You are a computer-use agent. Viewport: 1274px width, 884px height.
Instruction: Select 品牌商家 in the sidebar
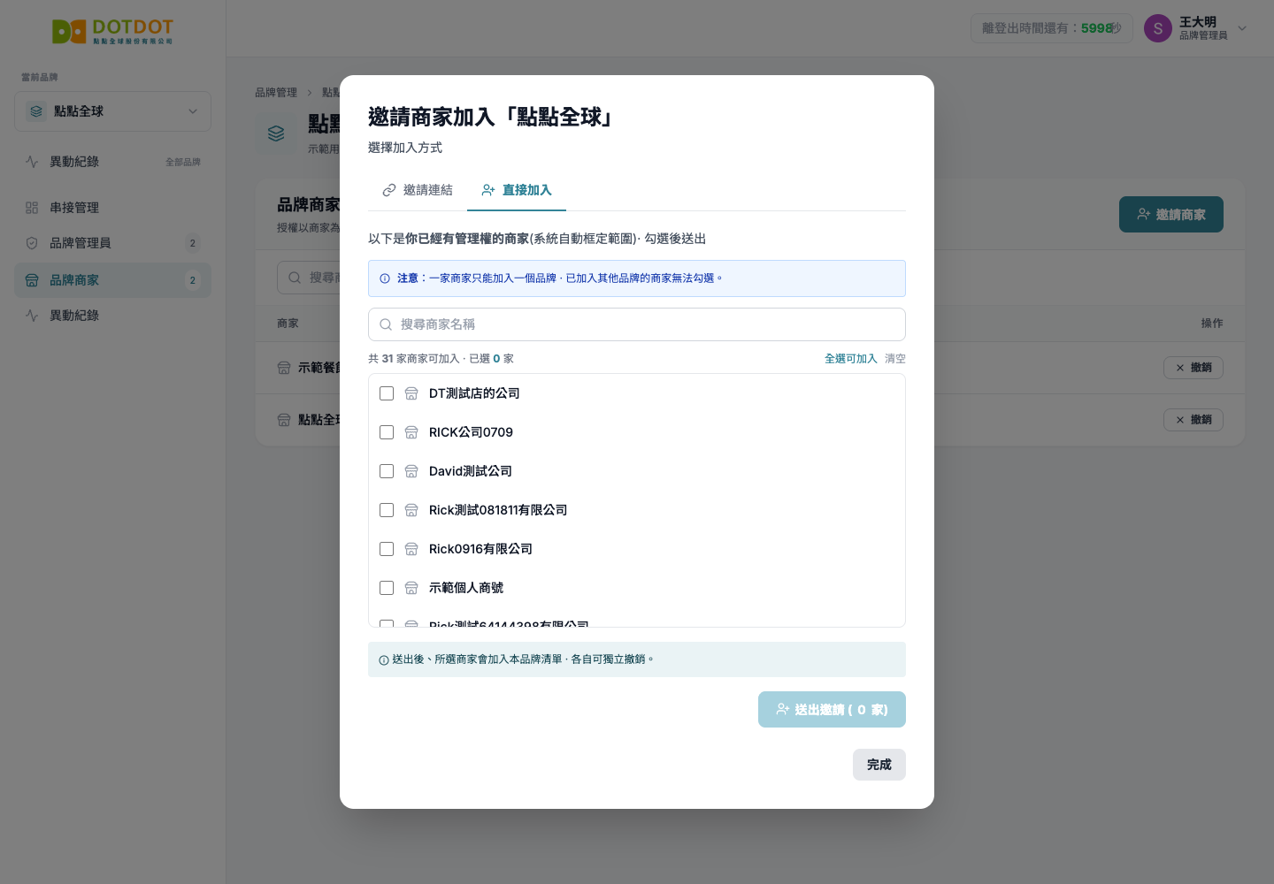click(112, 280)
